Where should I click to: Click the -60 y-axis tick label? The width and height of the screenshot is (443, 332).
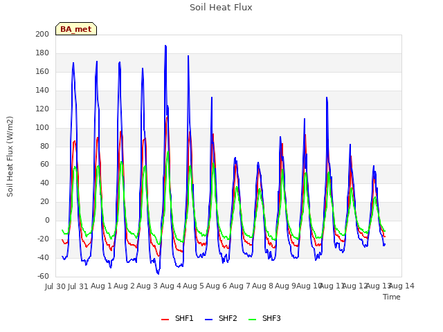[x=43, y=276]
